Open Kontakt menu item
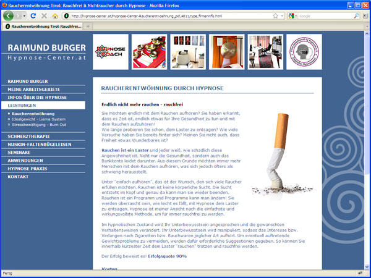The width and height of the screenshot is (371, 278). coord(18,177)
